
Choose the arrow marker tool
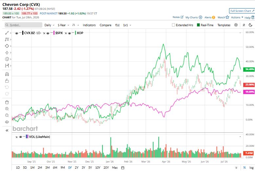[7, 53]
